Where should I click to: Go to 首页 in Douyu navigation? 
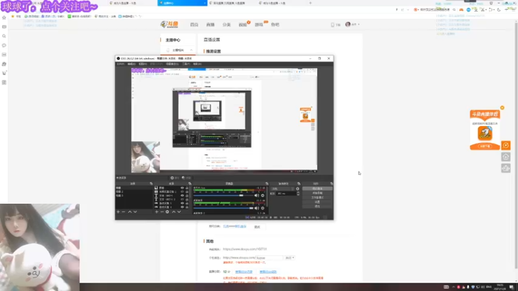click(194, 25)
